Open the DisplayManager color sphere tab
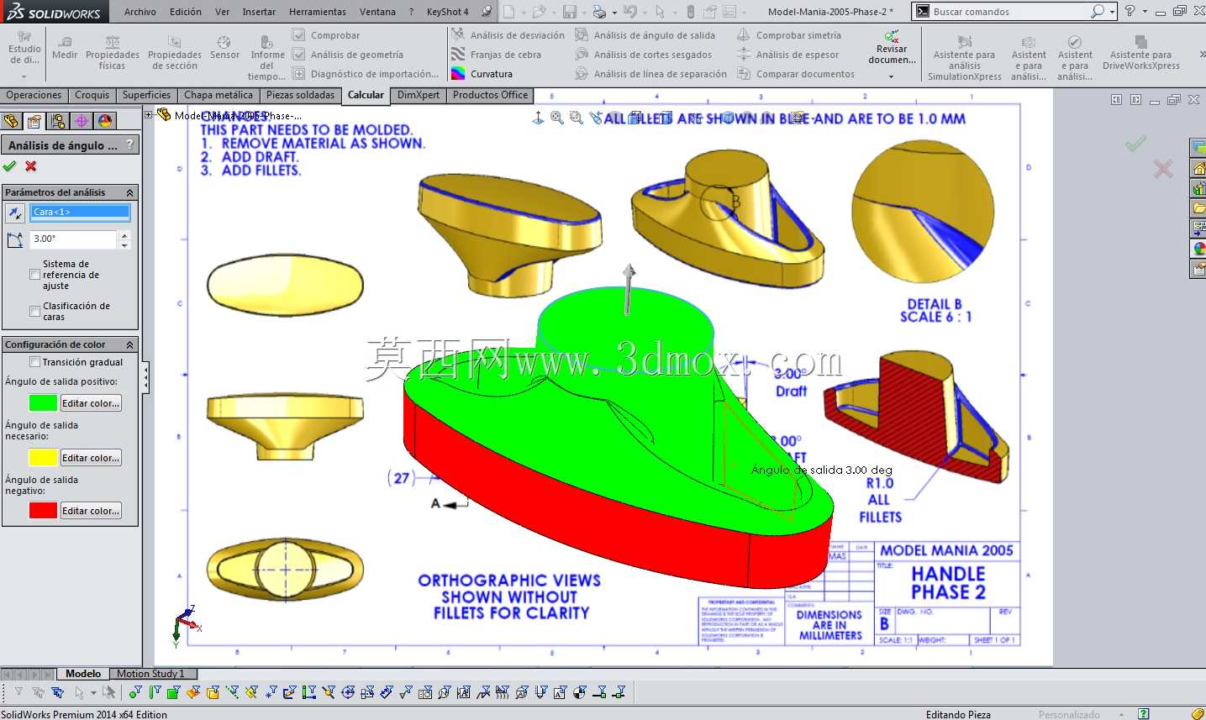1206x720 pixels. pyautogui.click(x=105, y=121)
